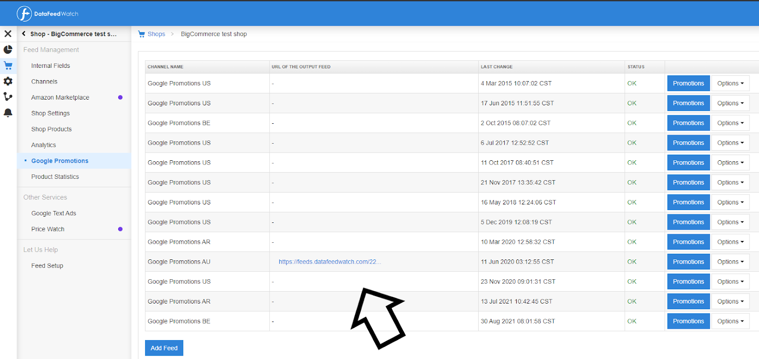Go to Price Watch in the sidebar

point(48,229)
